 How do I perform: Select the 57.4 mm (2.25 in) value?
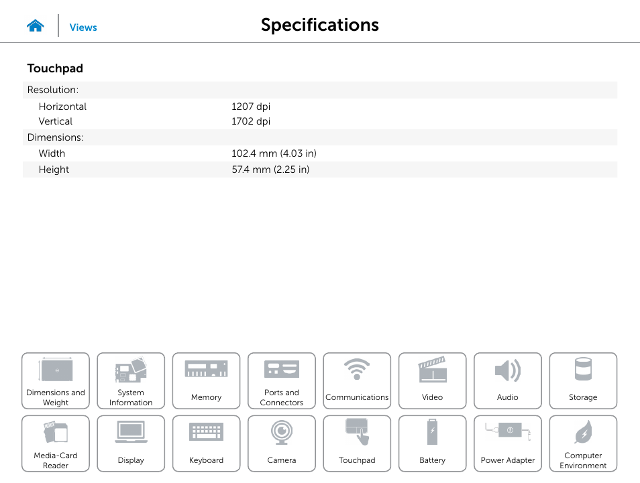(270, 169)
